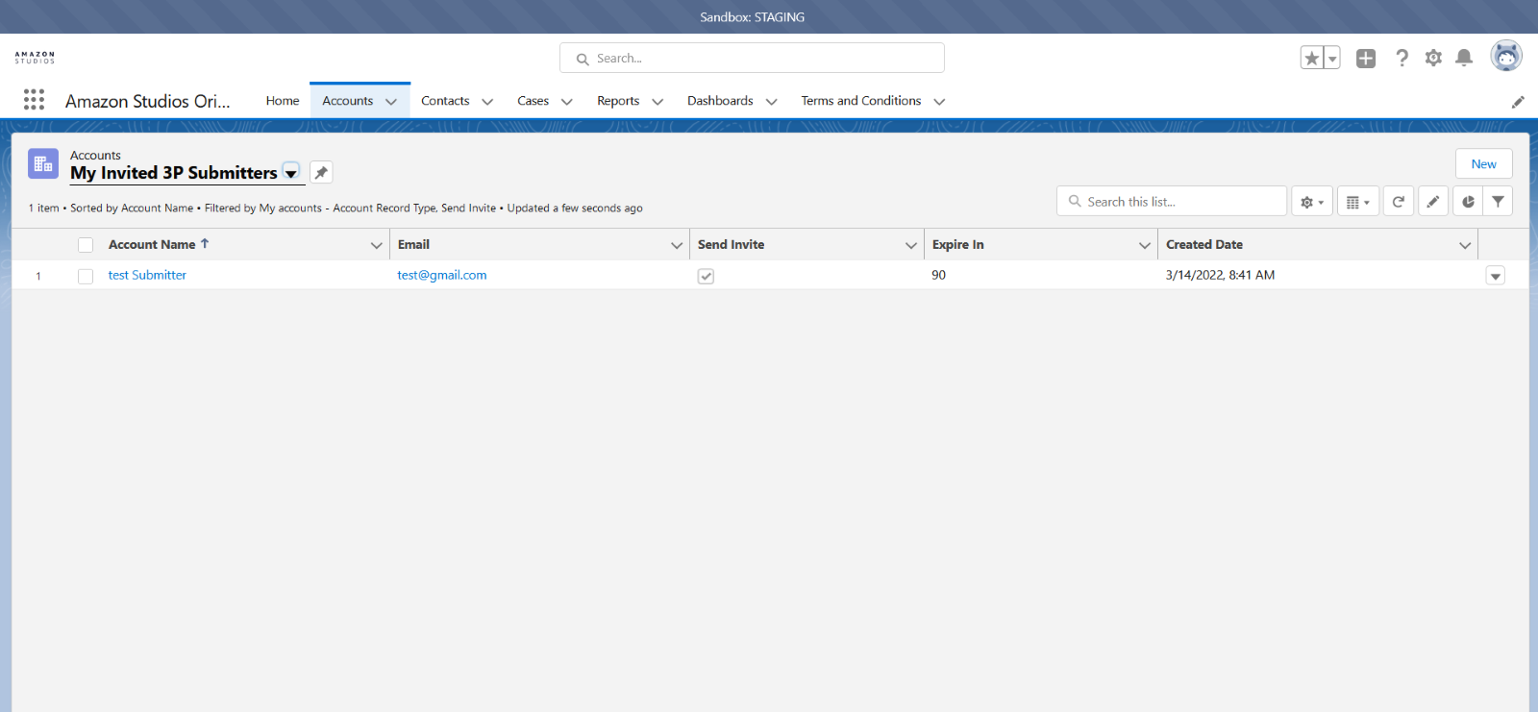This screenshot has height=712, width=1538.
Task: Show row actions for test Submitter
Action: coord(1495,276)
